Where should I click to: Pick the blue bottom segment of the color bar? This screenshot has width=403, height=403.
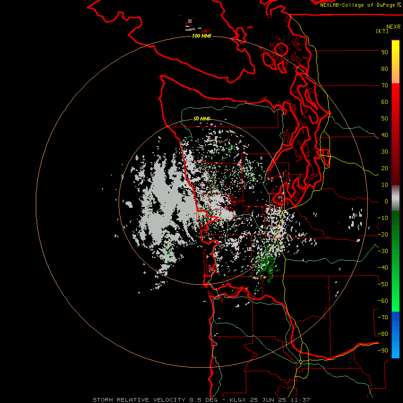(395, 334)
